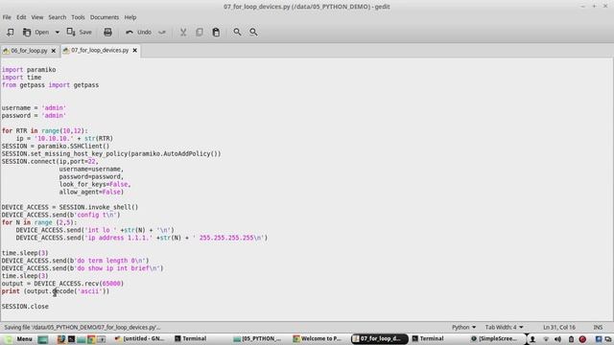Open the File menu
Viewport: 614px width, 345px height.
(7, 17)
